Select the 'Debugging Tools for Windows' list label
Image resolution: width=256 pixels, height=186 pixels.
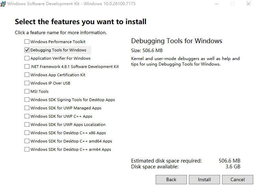click(x=58, y=50)
